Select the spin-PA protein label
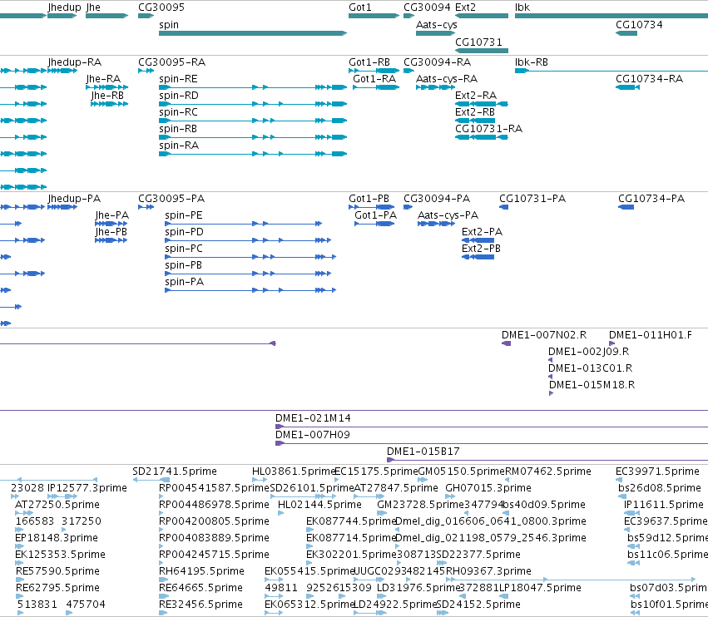The width and height of the screenshot is (708, 617). point(184,282)
